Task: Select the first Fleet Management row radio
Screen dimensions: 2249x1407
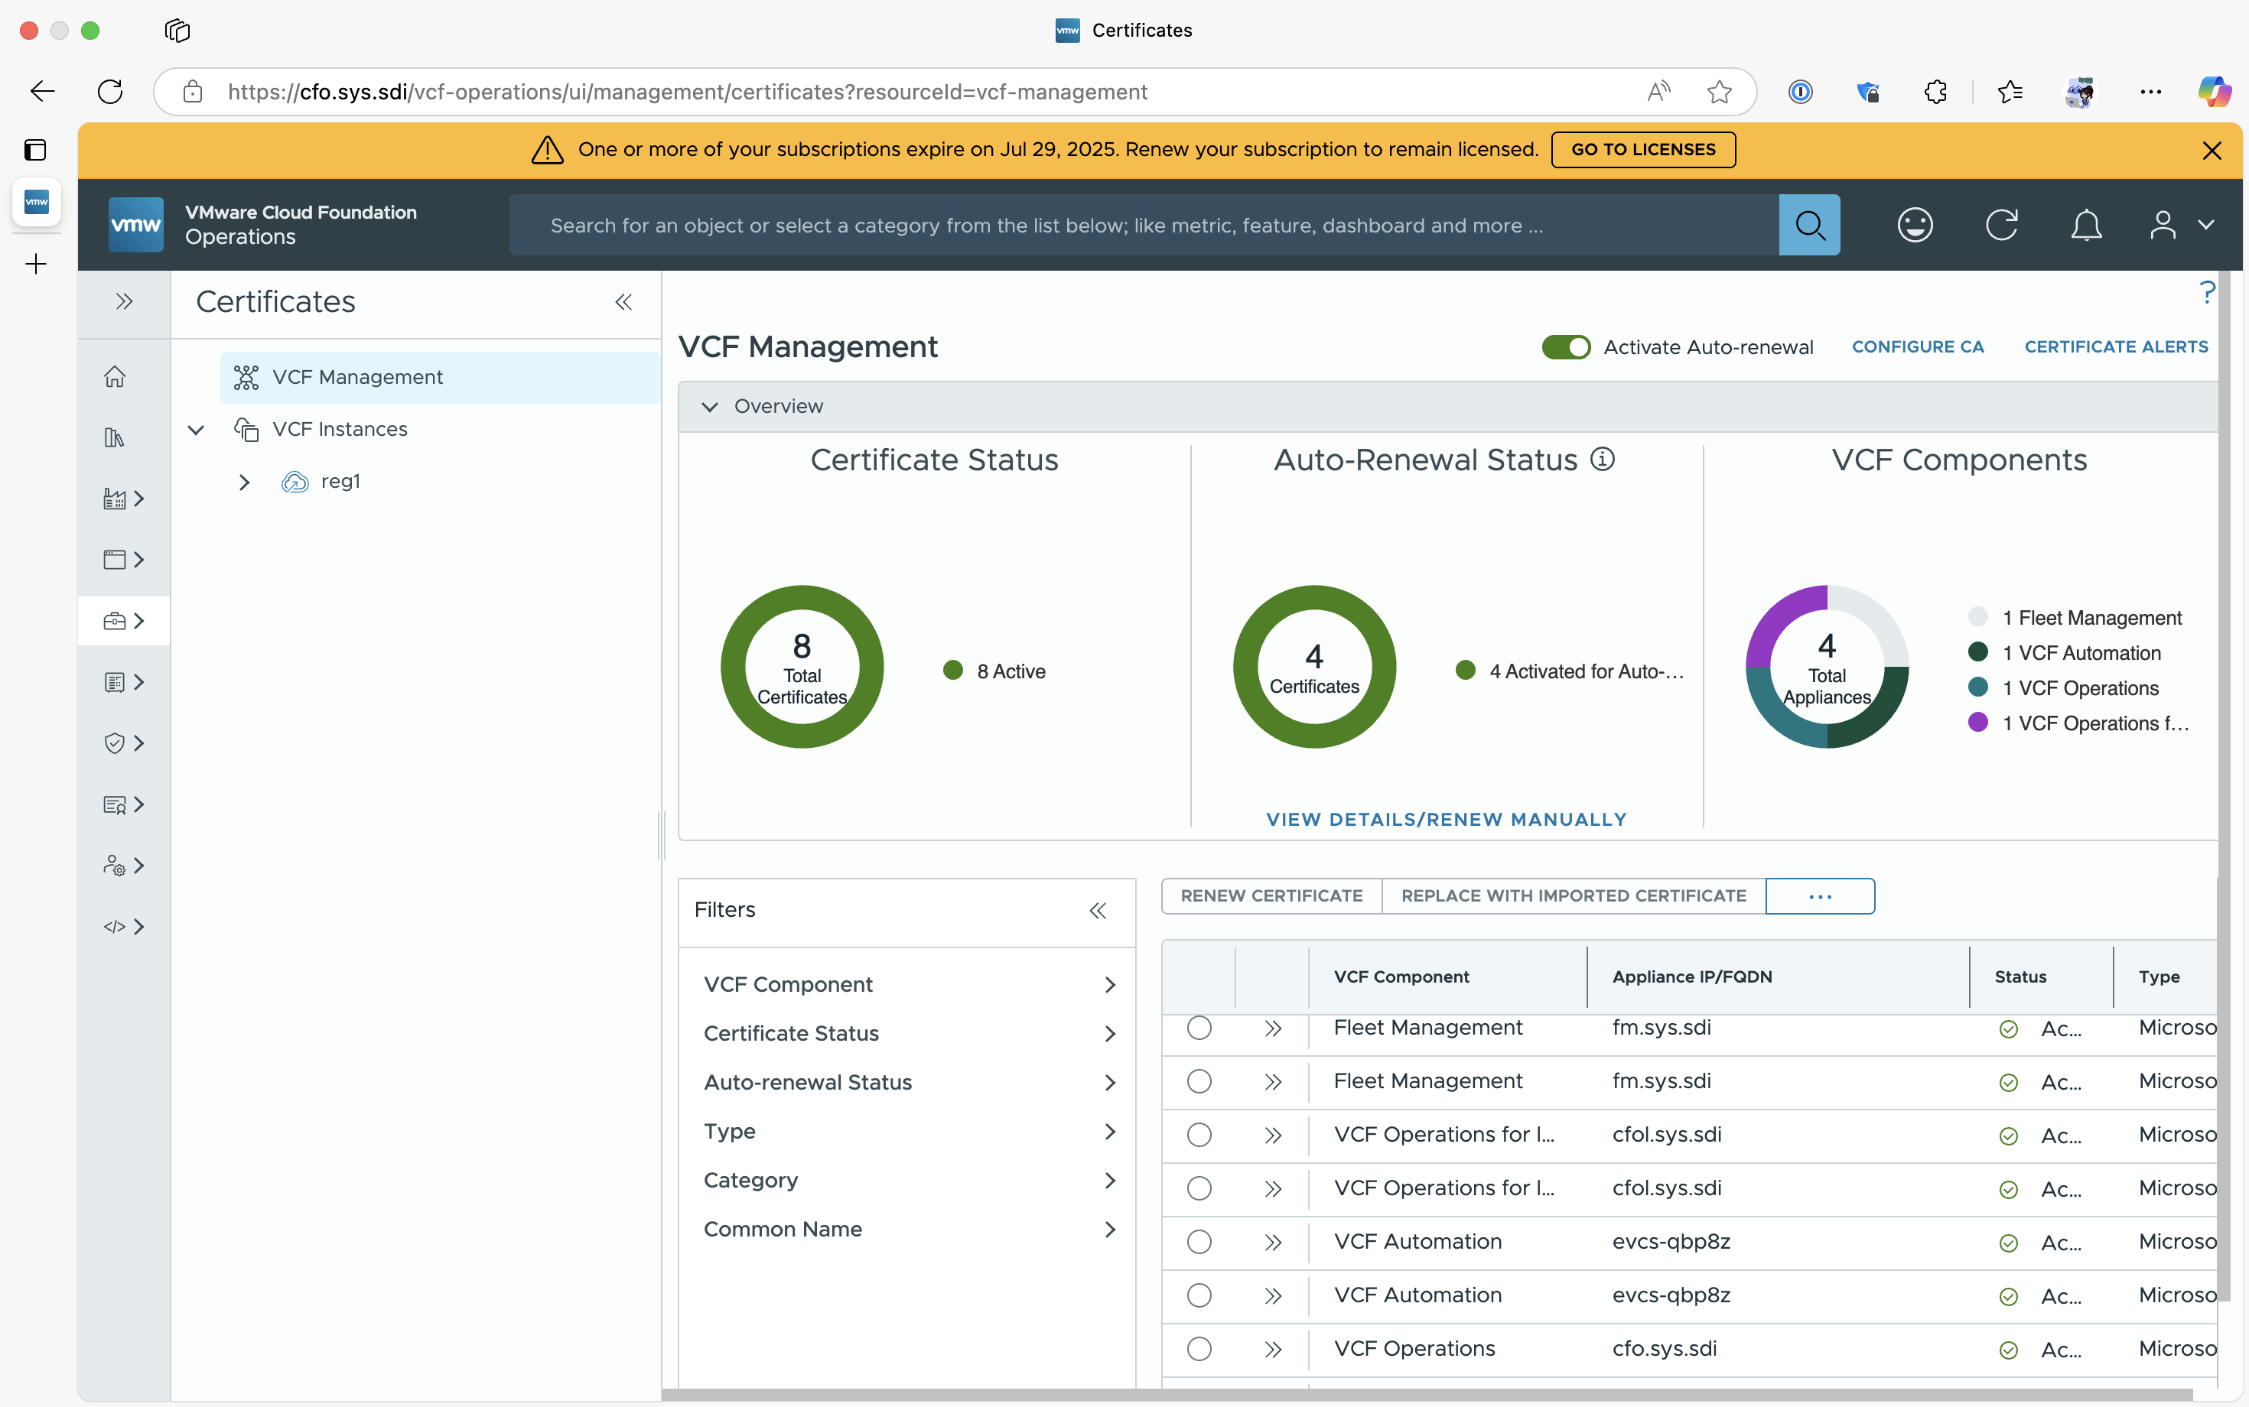Action: 1199,1027
